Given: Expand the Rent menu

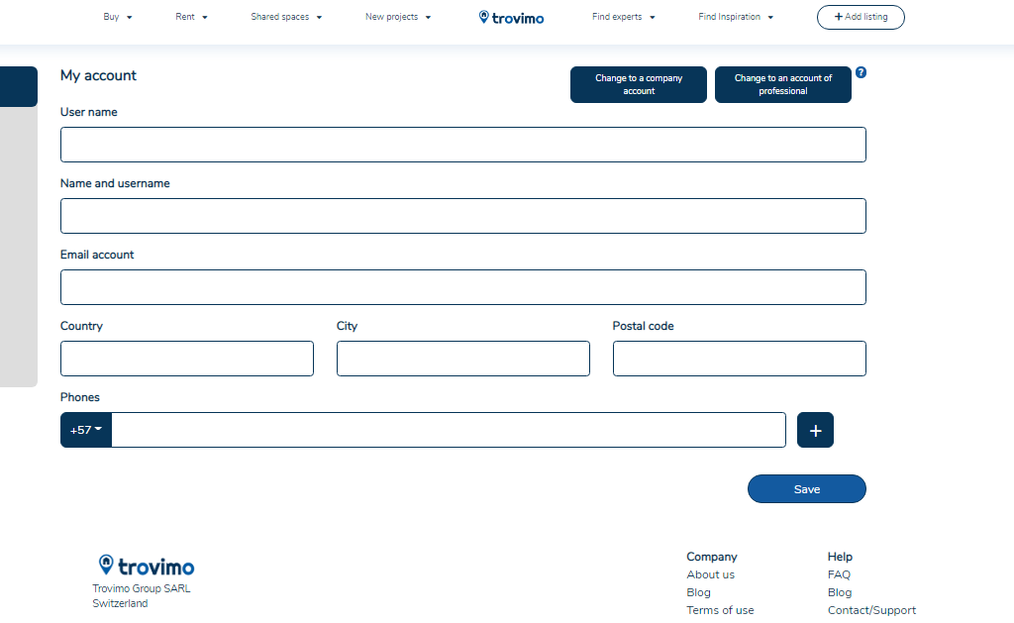Looking at the screenshot, I should click(x=191, y=17).
